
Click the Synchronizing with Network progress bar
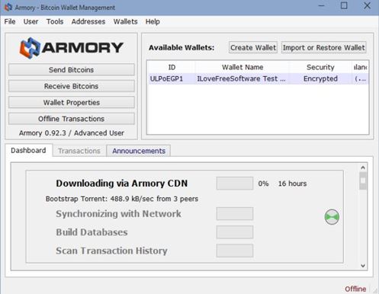(x=235, y=214)
